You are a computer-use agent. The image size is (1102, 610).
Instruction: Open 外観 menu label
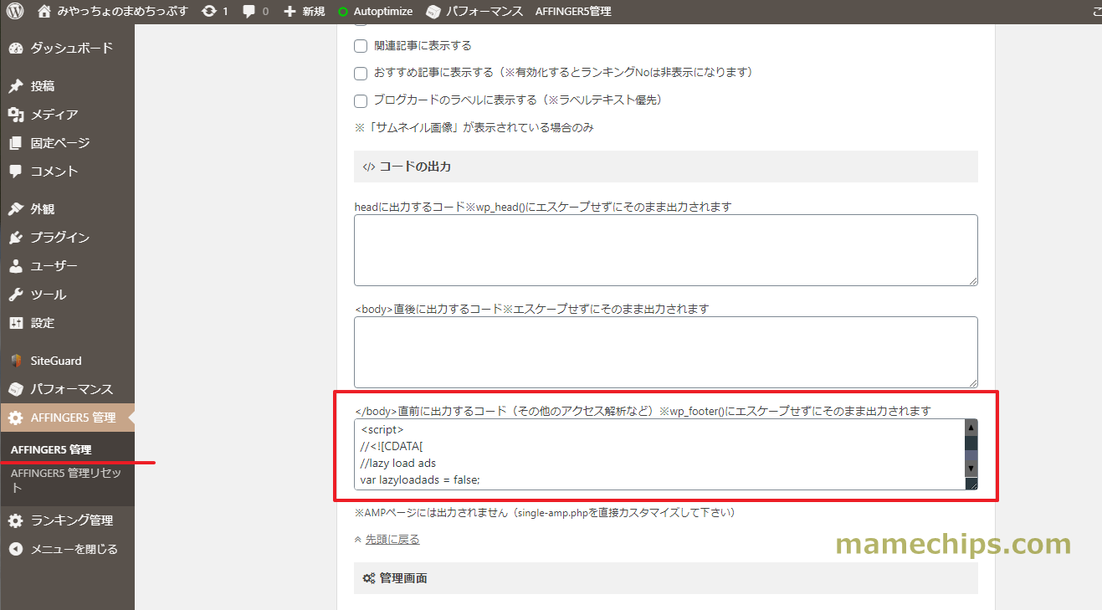click(43, 209)
